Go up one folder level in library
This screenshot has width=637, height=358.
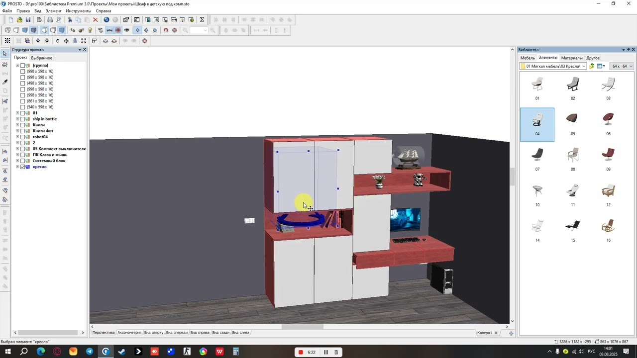[x=592, y=66]
